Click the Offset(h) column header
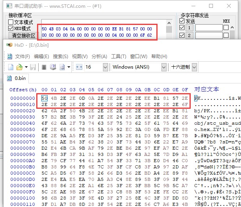 (x=23, y=90)
